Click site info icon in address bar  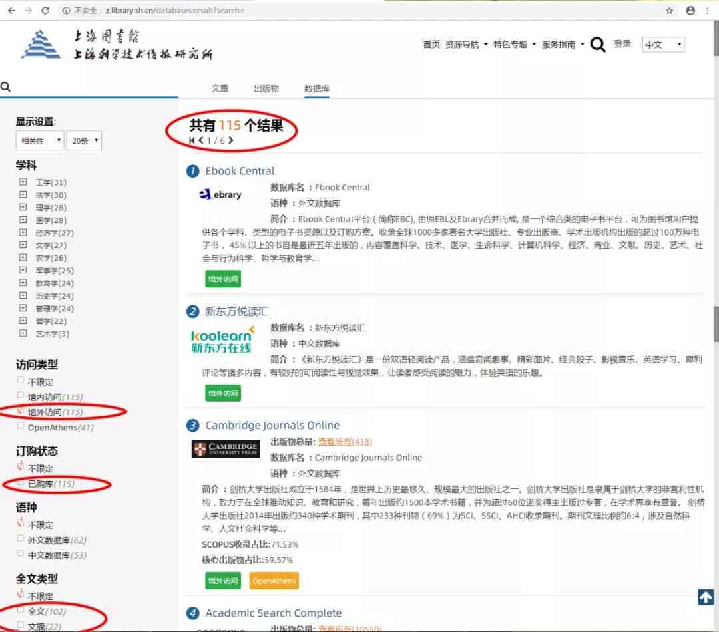pos(66,10)
